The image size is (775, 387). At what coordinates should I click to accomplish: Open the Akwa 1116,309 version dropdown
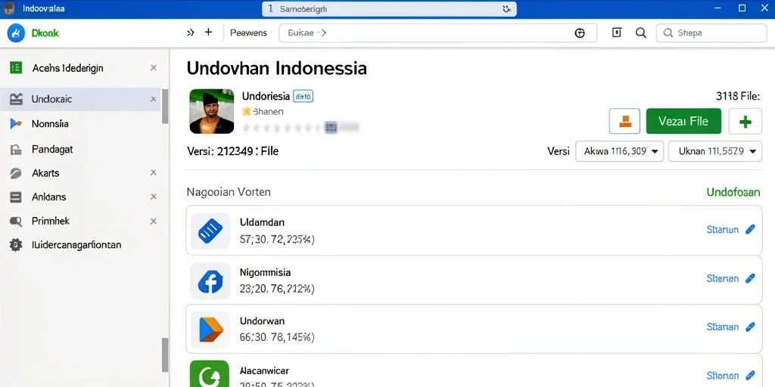[x=619, y=151]
